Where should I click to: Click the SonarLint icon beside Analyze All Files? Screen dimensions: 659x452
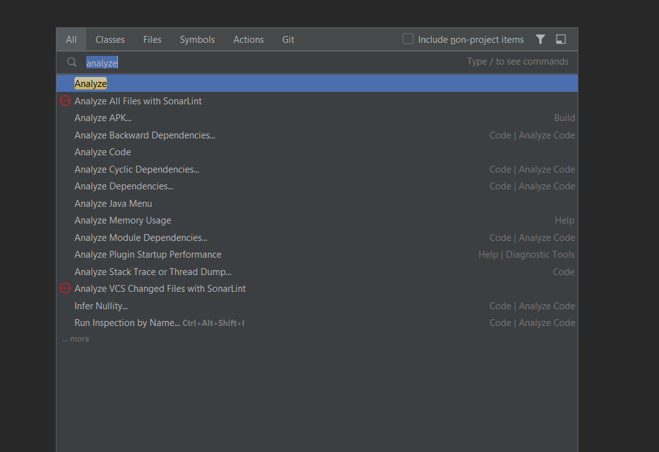(x=65, y=101)
